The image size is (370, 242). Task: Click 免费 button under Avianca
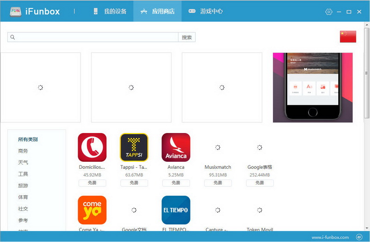click(176, 183)
